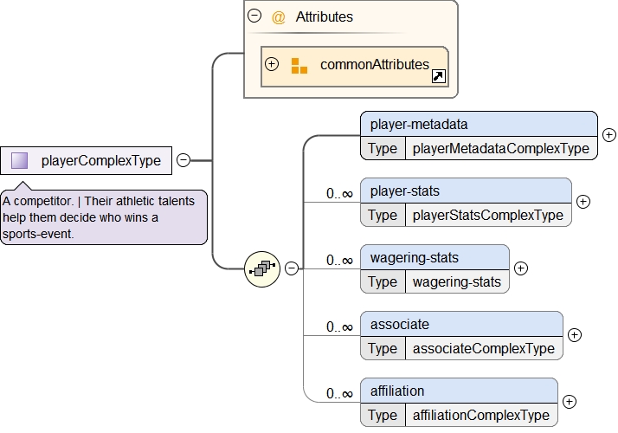Collapse the sequence compositor children

click(x=292, y=268)
